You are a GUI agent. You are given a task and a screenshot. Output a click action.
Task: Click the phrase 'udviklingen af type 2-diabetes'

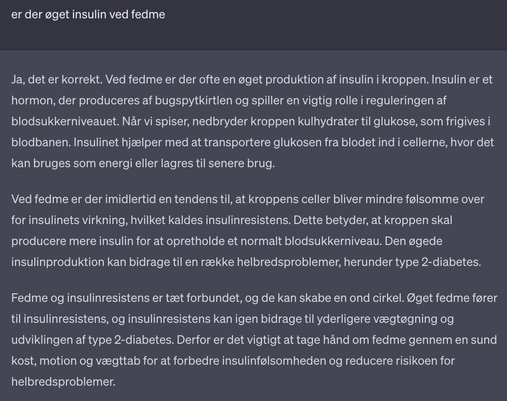tap(92, 340)
